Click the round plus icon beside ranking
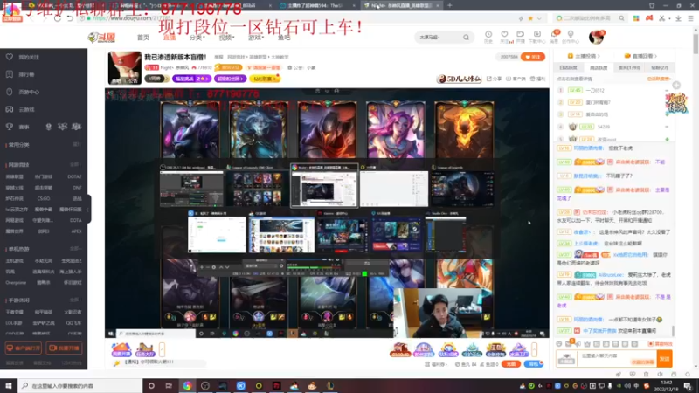The height and width of the screenshot is (393, 699). tap(676, 85)
